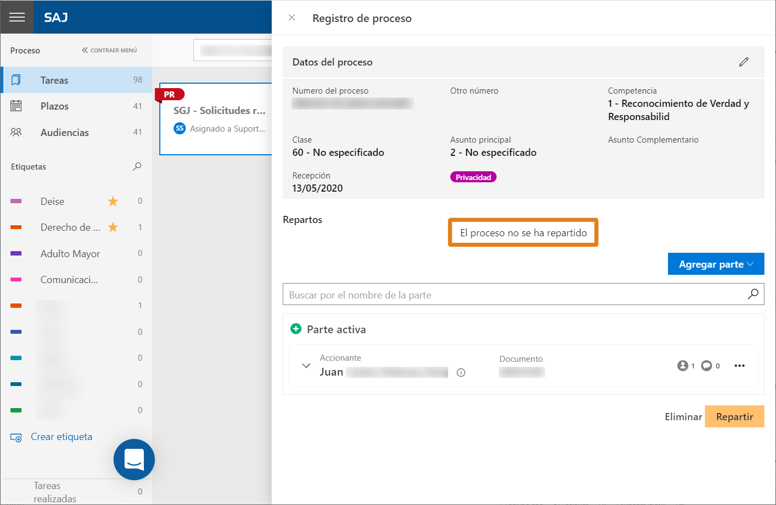Click the Competencia value Reconocimiento de Verdad

678,110
